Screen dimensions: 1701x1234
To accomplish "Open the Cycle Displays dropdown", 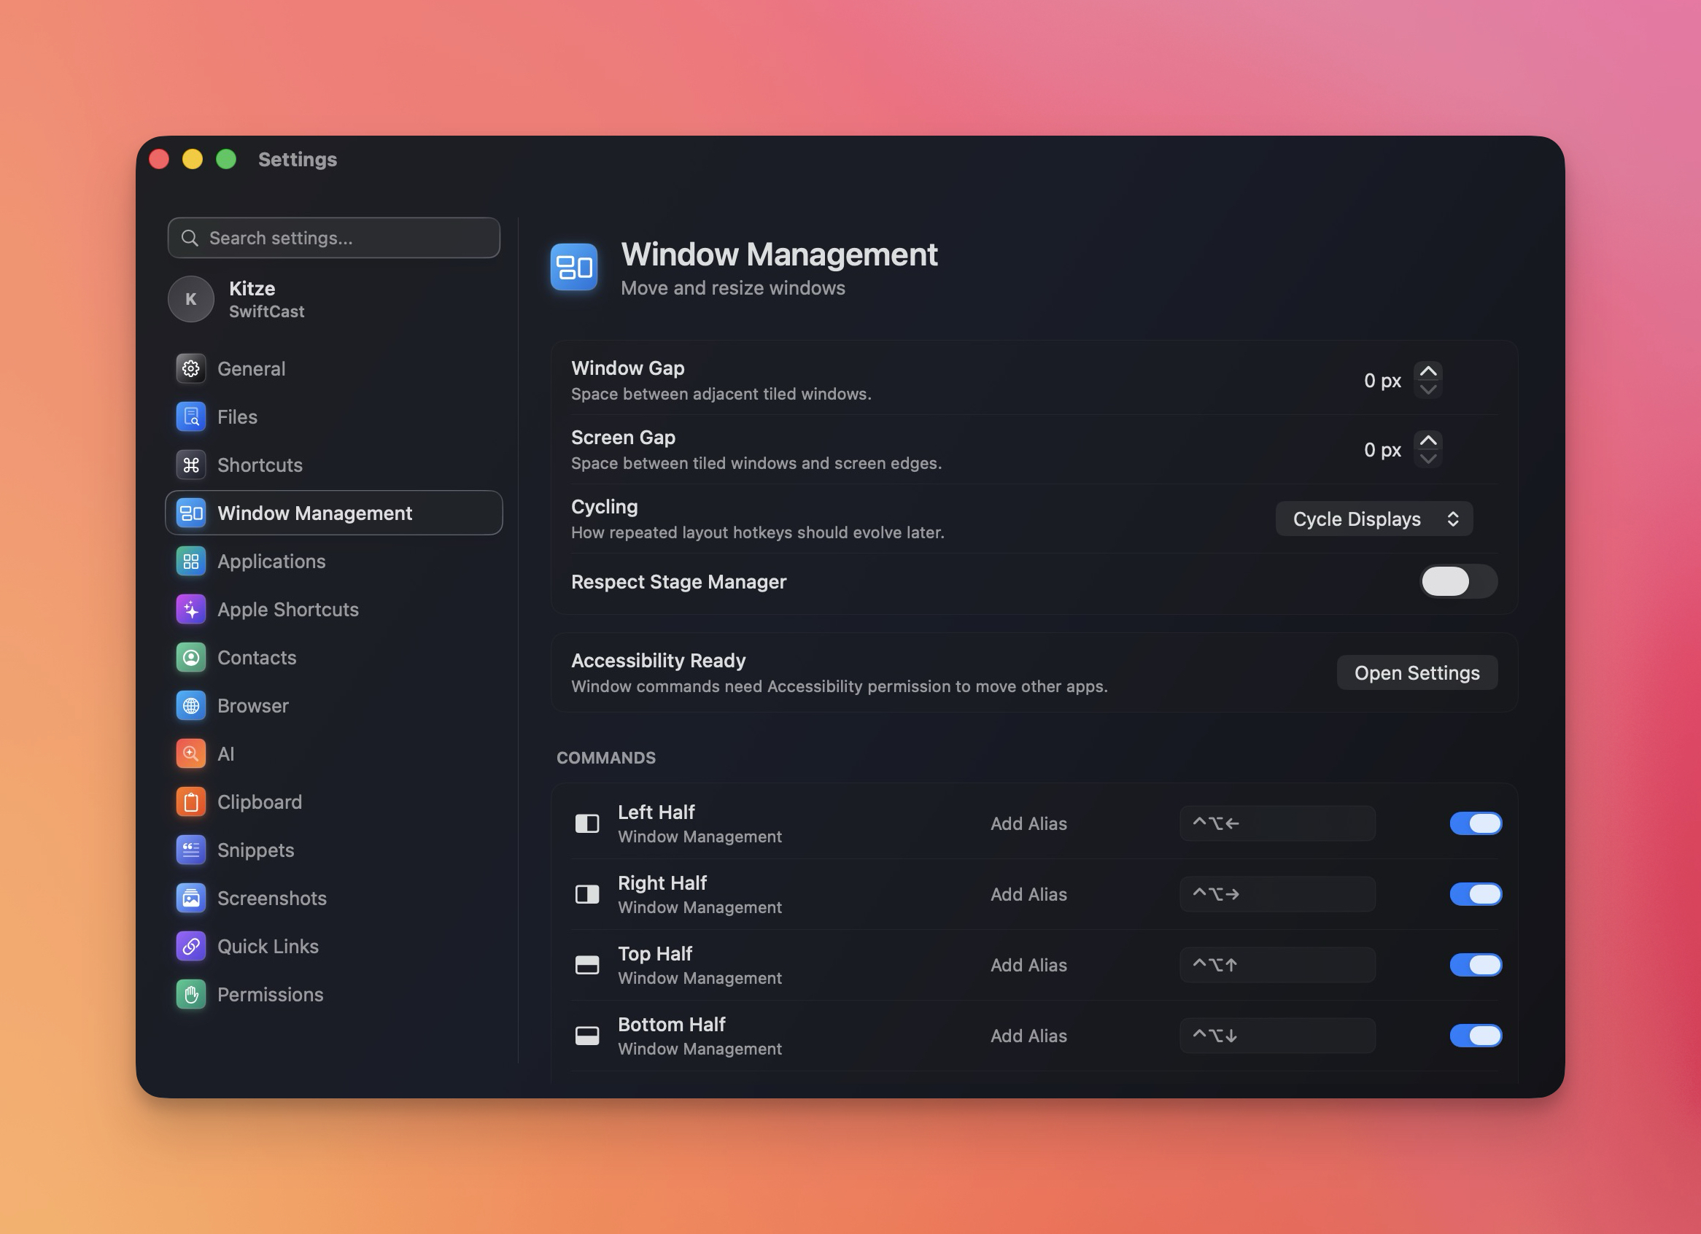I will [x=1374, y=519].
